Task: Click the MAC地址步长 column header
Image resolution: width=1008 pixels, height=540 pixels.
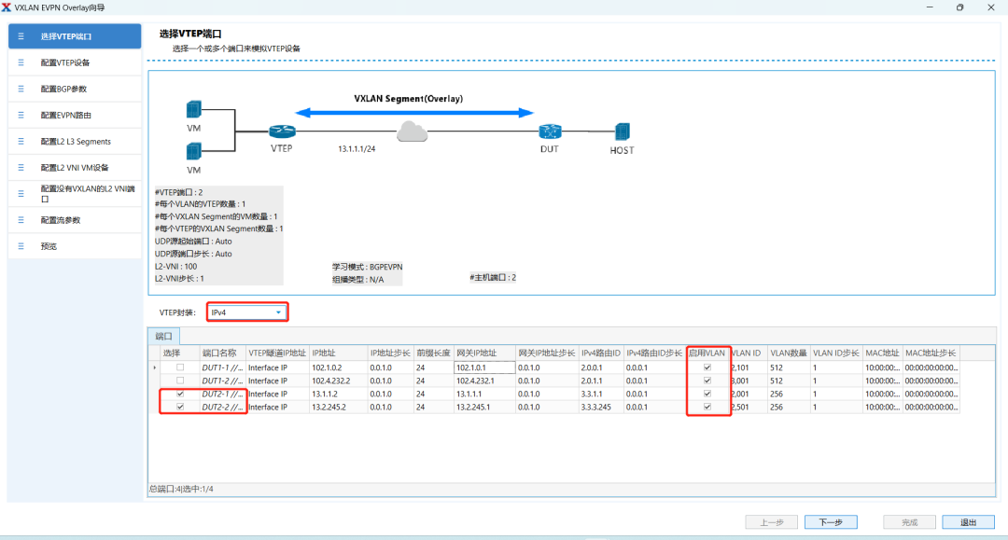Action: tap(931, 353)
